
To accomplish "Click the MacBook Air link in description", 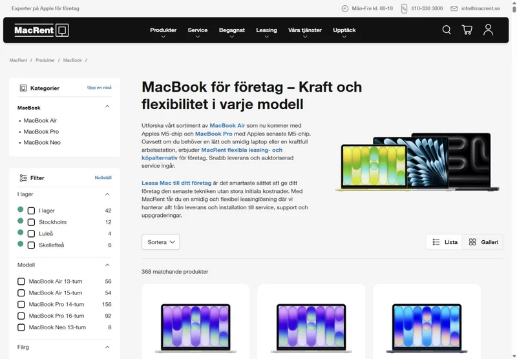I will (x=227, y=125).
